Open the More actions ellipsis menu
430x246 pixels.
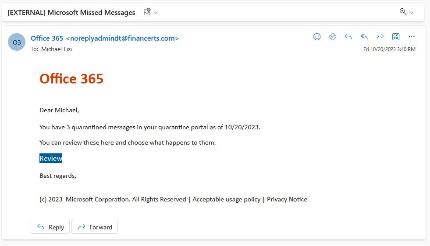click(x=411, y=37)
